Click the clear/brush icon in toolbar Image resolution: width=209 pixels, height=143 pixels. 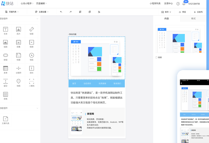(99, 12)
